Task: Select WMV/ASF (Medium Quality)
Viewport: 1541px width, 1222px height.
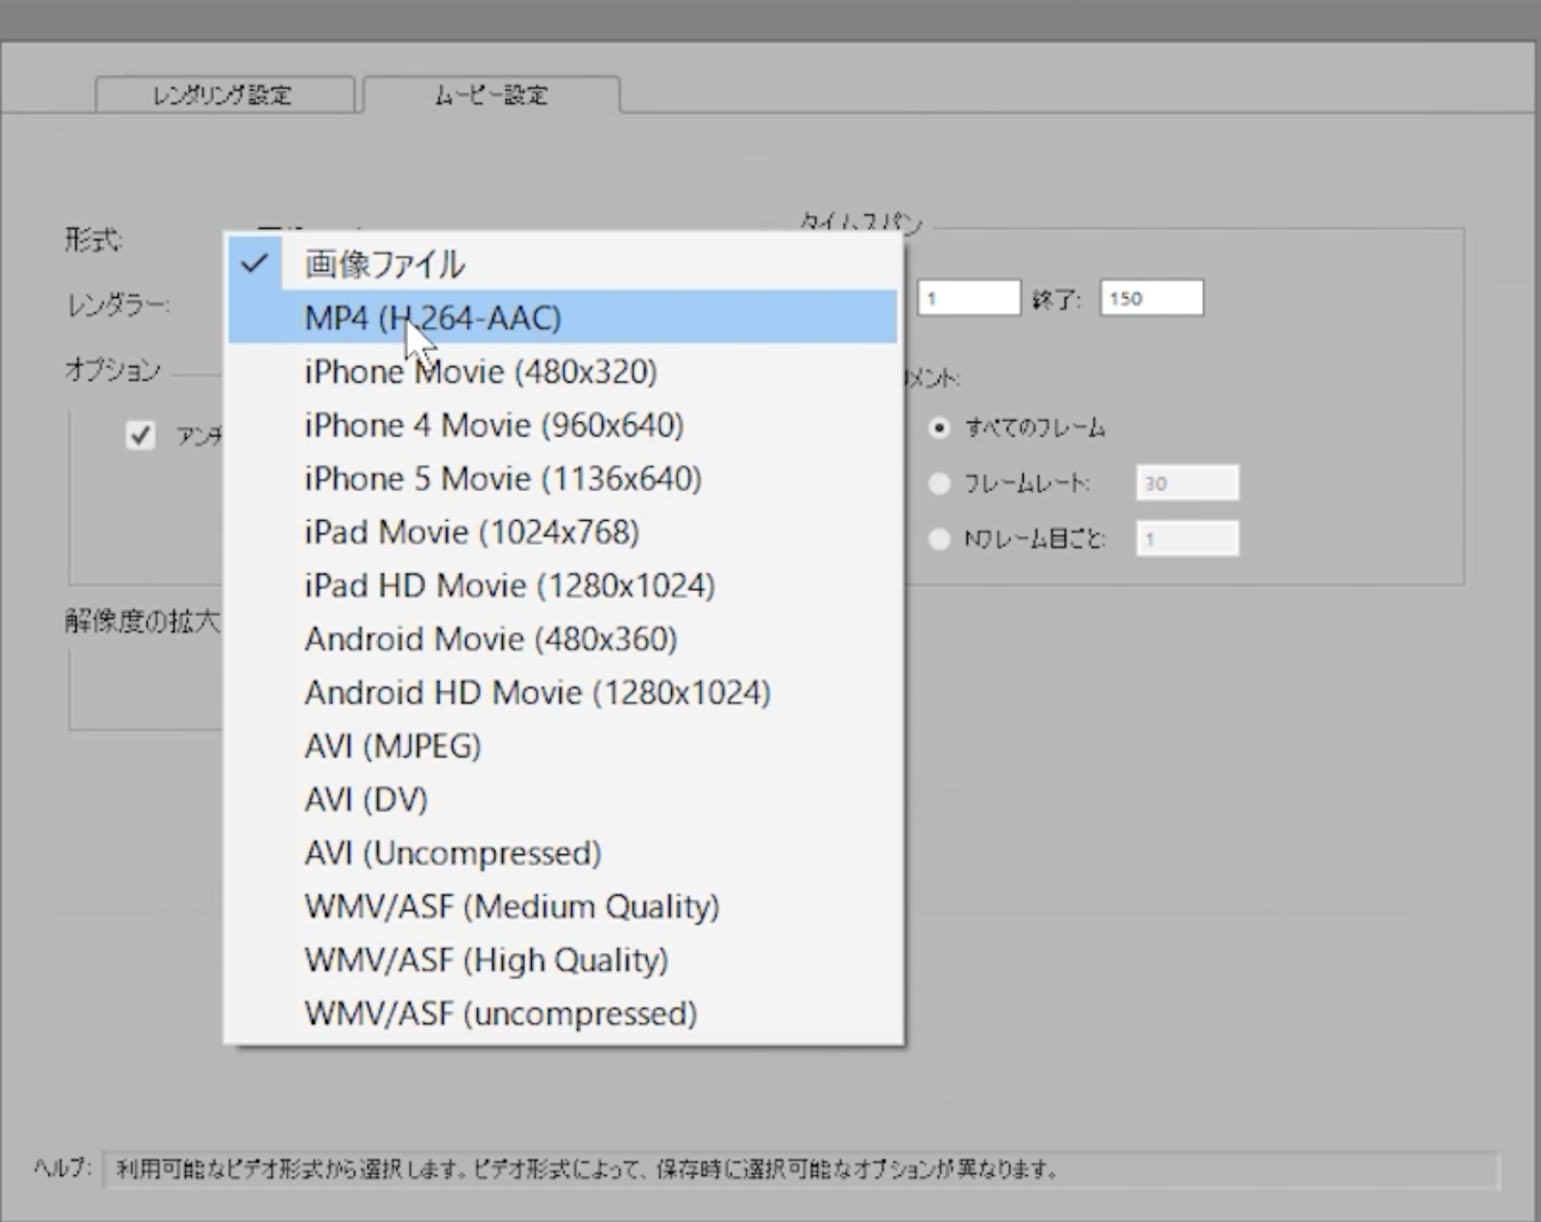Action: tap(511, 906)
